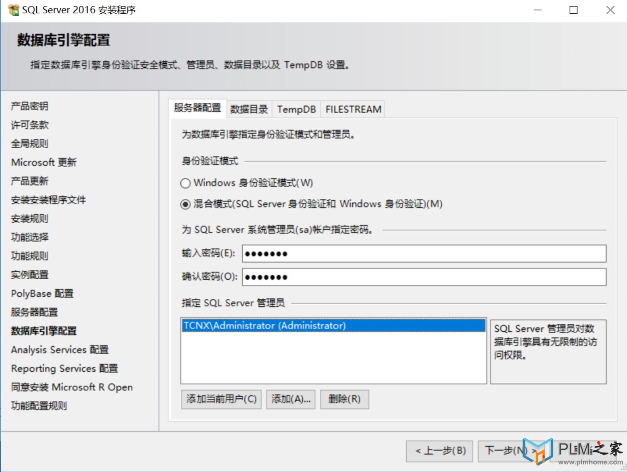This screenshot has width=627, height=472.
Task: Click 数据库引擎配置 step in sidebar
Action: (x=44, y=331)
